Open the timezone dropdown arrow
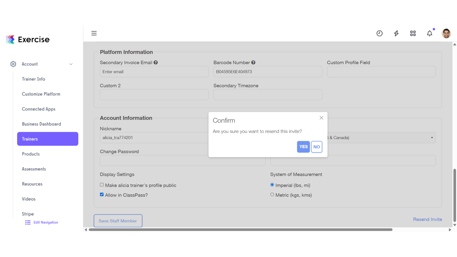 [x=432, y=138]
